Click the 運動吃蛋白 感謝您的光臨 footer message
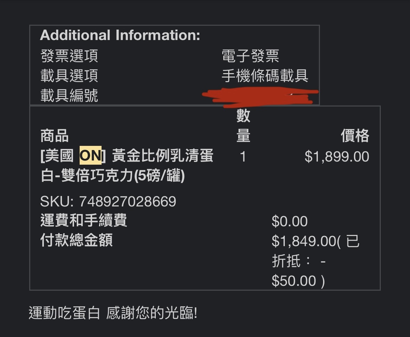The width and height of the screenshot is (410, 337). click(x=113, y=313)
